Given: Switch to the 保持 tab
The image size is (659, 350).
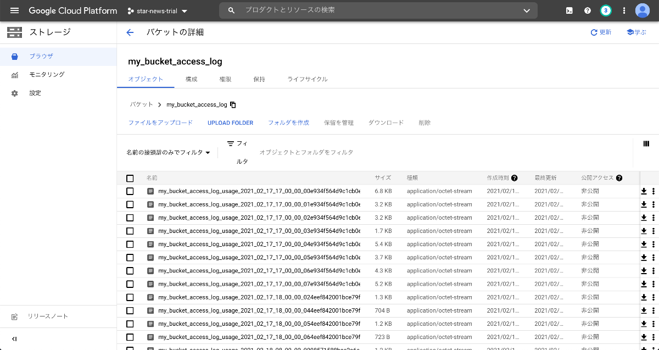Looking at the screenshot, I should [x=259, y=79].
